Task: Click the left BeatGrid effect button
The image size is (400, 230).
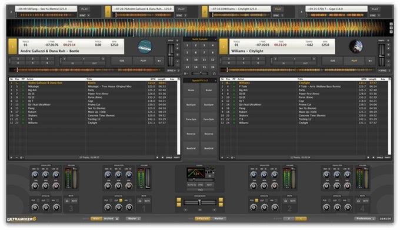Action: pos(191,148)
